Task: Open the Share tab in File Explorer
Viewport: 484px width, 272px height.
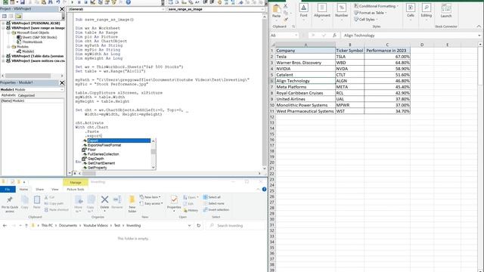Action: click(39, 189)
